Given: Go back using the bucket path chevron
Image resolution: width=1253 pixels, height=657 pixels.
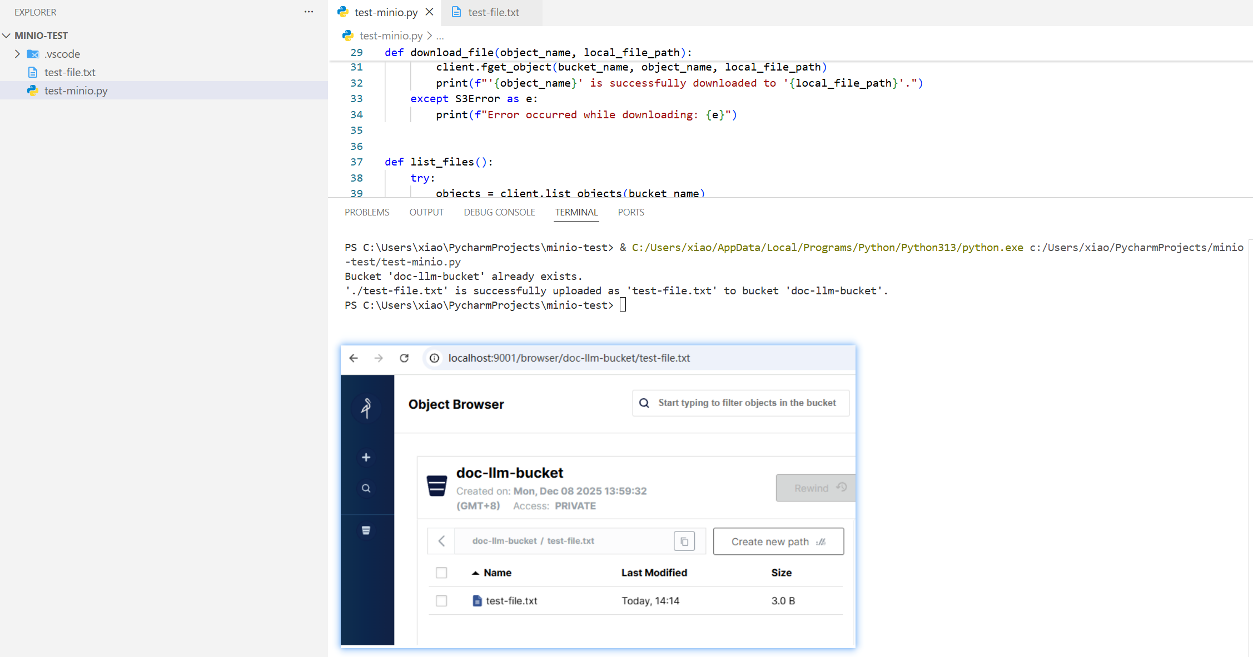Looking at the screenshot, I should 441,541.
